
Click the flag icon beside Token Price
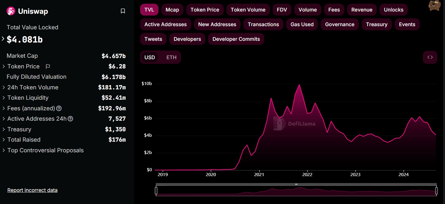coord(48,66)
